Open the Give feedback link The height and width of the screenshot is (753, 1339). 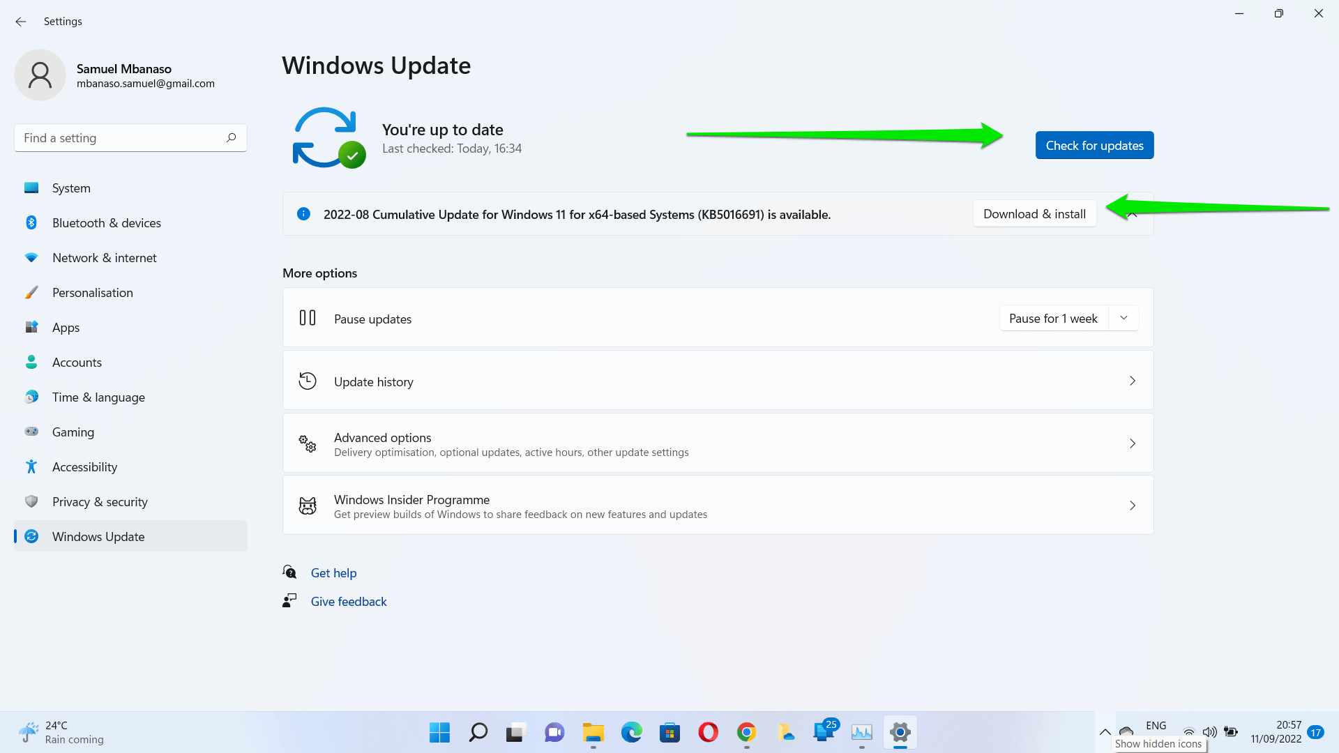click(x=349, y=601)
